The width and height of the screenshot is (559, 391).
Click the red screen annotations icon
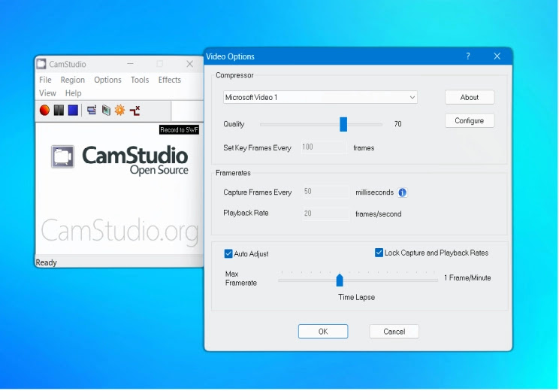[x=134, y=111]
